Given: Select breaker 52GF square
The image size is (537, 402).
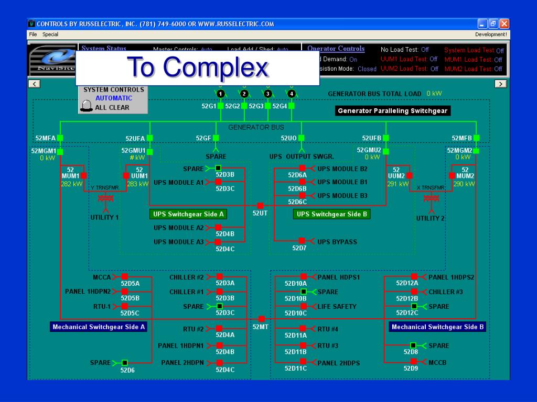Looking at the screenshot, I should point(216,138).
